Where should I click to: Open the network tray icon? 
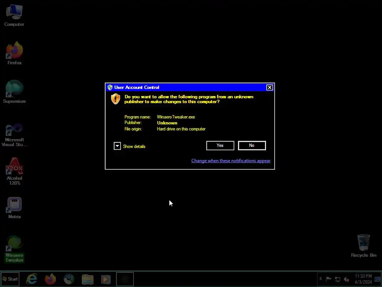coord(337,279)
